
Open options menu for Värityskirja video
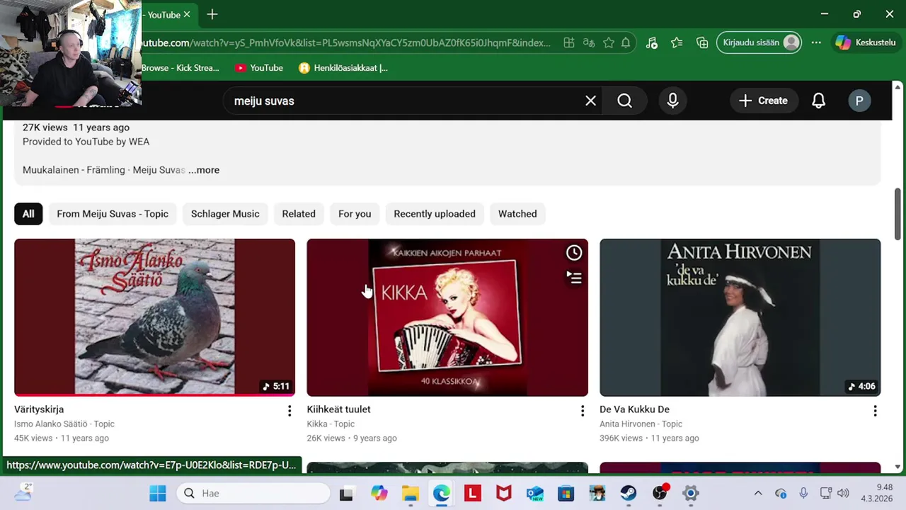tap(289, 411)
